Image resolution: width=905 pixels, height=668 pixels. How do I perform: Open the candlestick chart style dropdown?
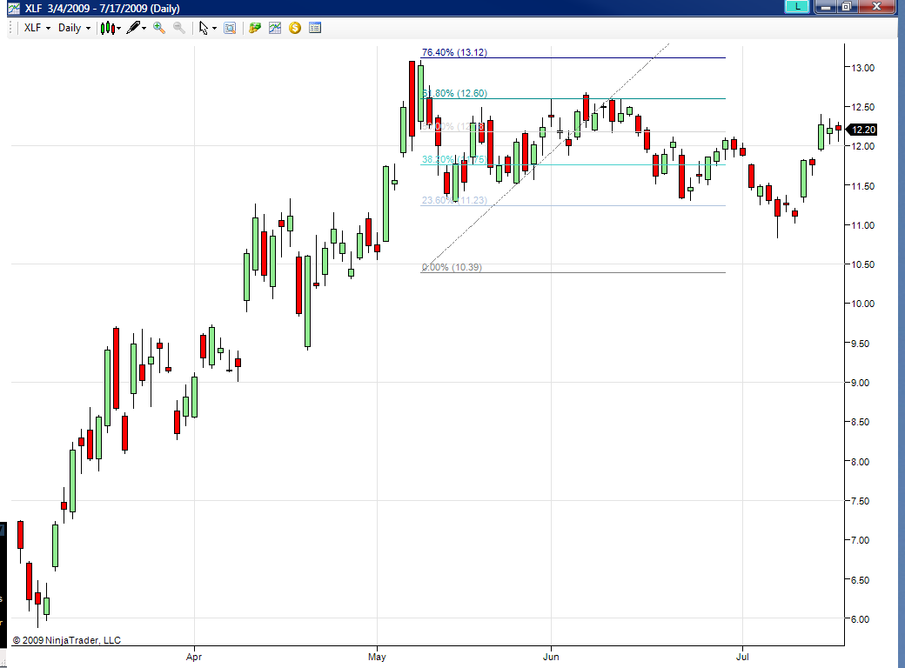point(111,28)
